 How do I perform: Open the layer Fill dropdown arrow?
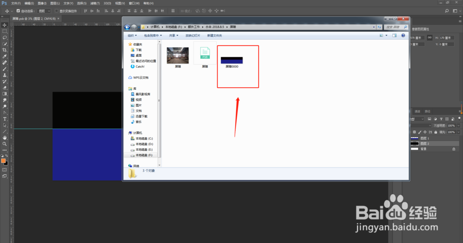coord(458,132)
